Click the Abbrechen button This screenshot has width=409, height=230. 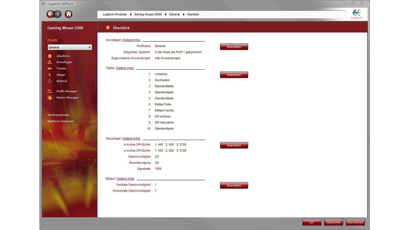[x=333, y=222]
